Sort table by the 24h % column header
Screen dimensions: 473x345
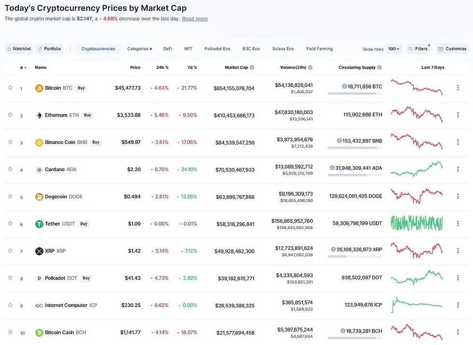click(x=162, y=67)
